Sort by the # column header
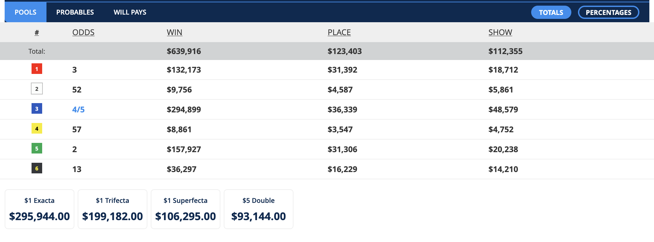654x242 pixels. point(37,32)
